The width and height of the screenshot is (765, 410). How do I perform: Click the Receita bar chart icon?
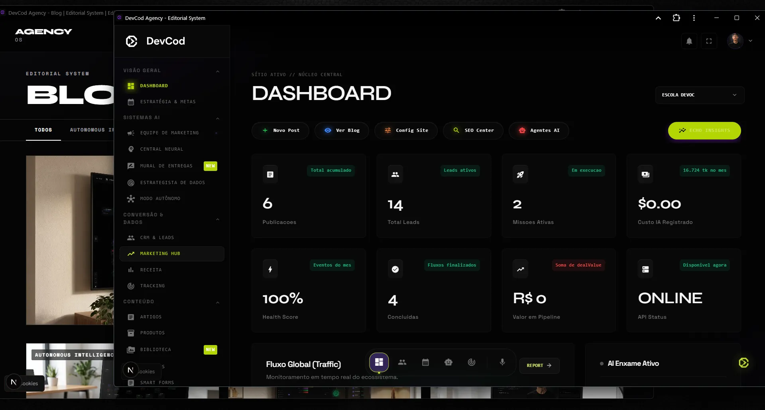pos(131,270)
